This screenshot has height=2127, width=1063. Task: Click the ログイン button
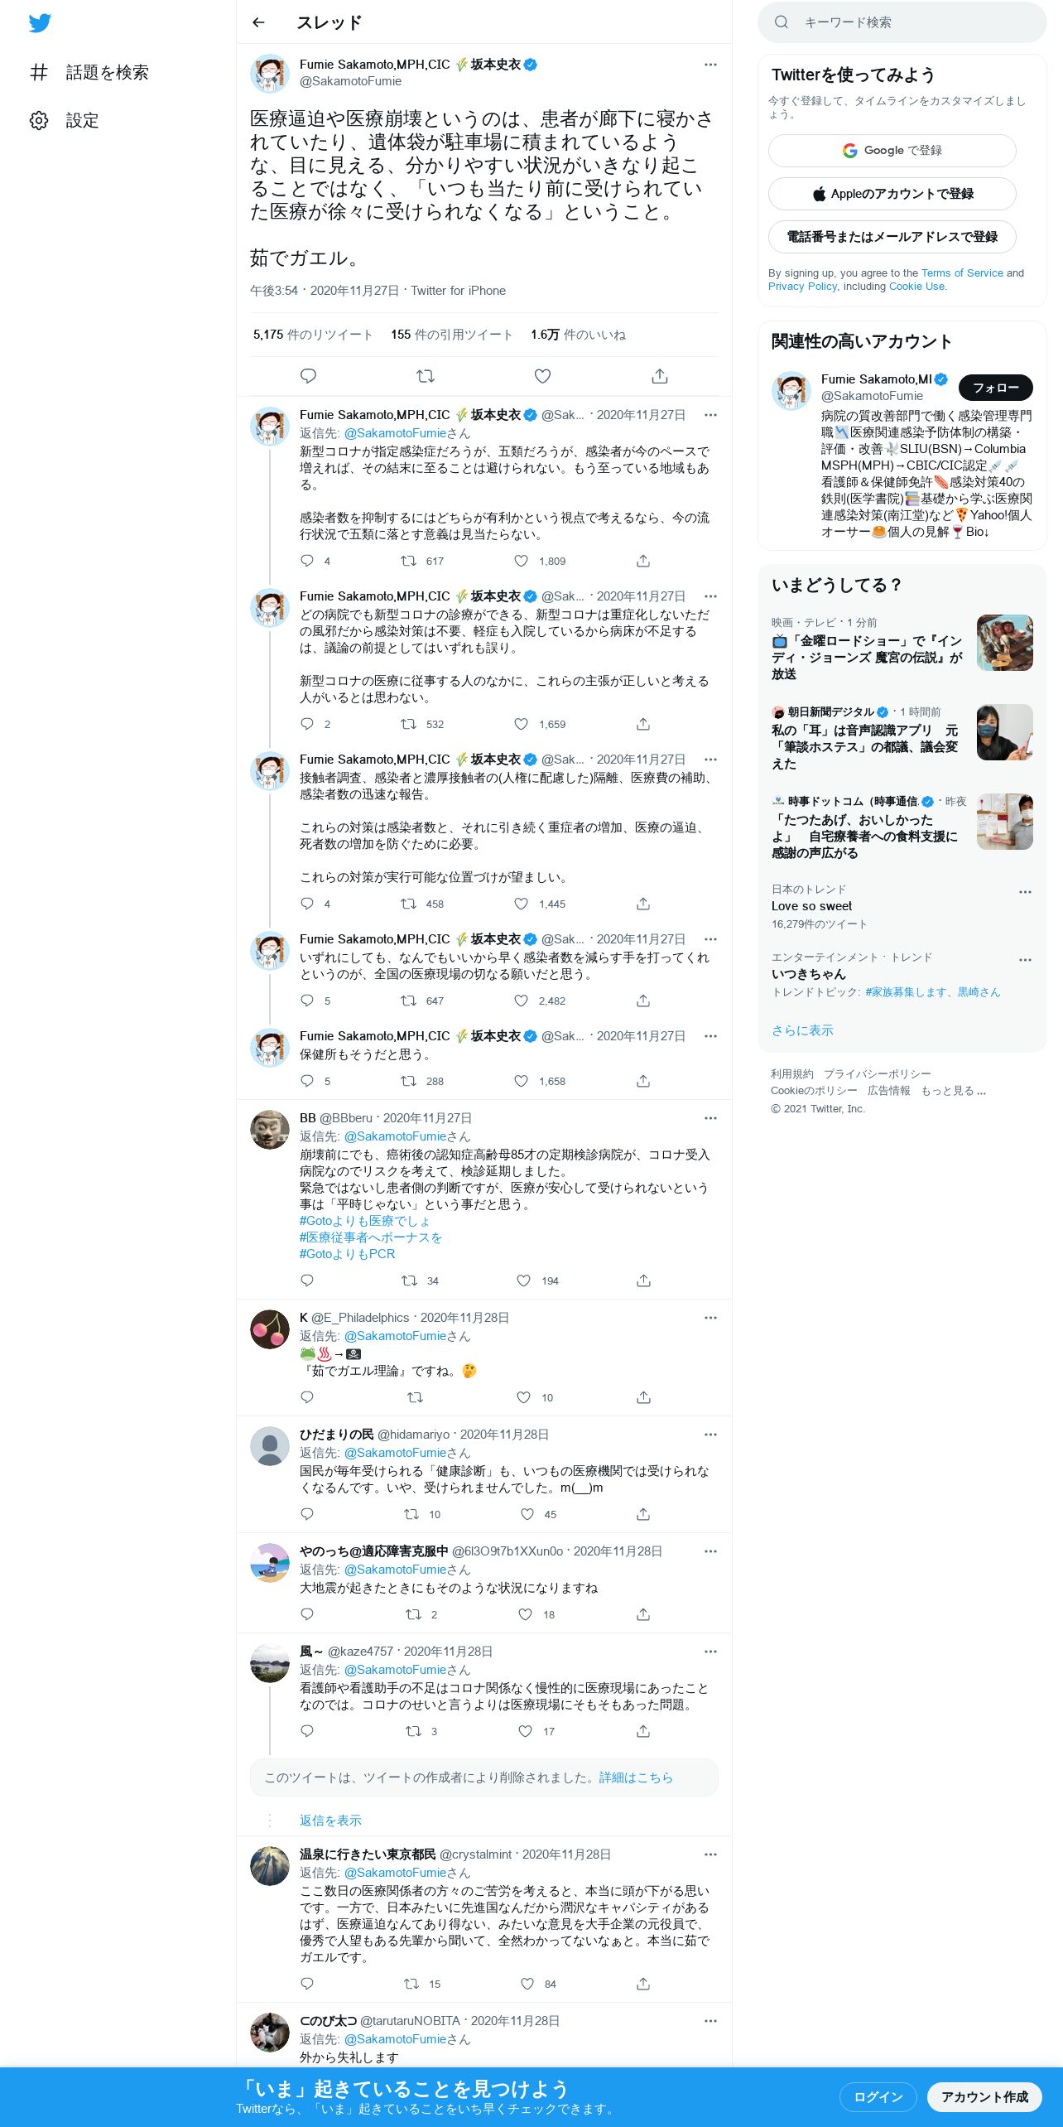click(x=878, y=2097)
